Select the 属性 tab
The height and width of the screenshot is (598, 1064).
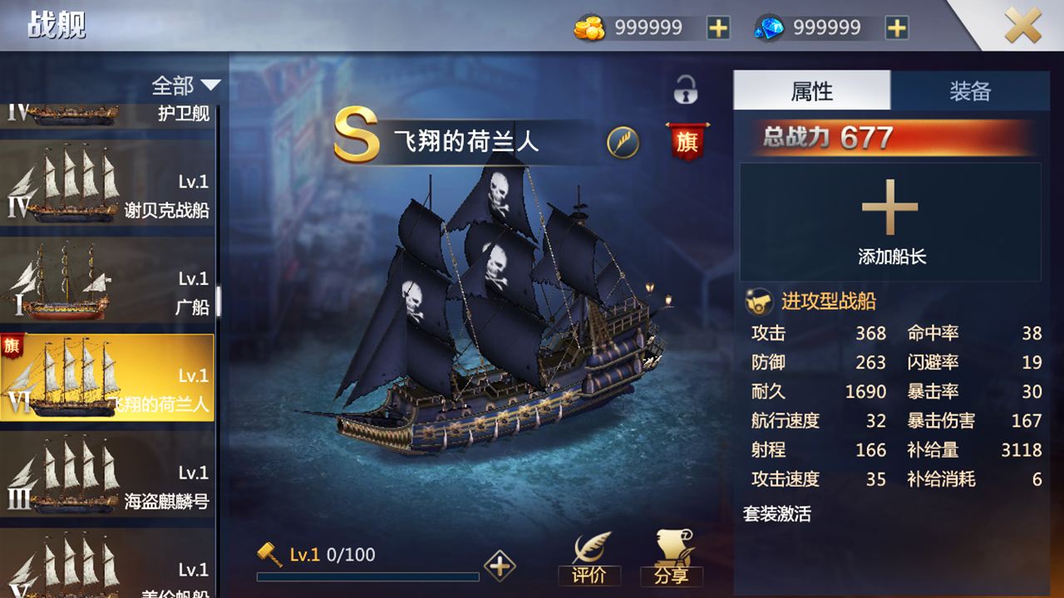(x=812, y=91)
